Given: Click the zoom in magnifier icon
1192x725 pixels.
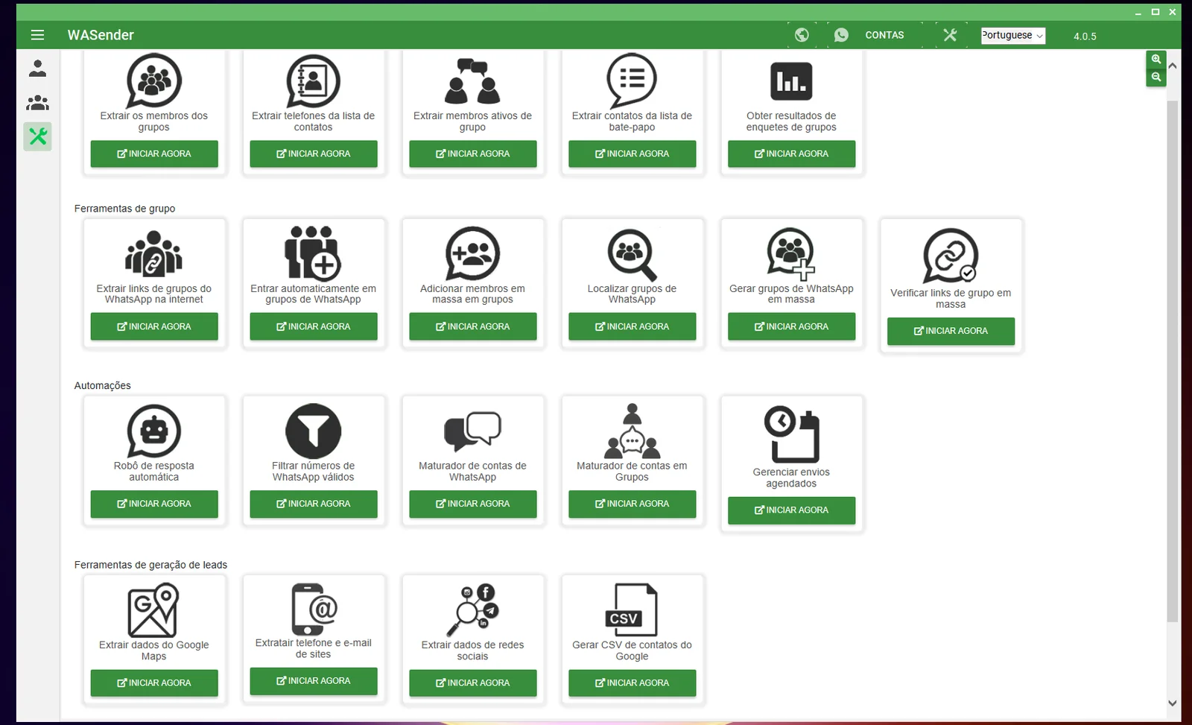Looking at the screenshot, I should tap(1155, 60).
